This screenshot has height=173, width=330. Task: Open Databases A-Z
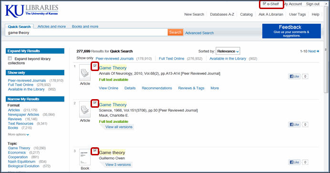pyautogui.click(x=222, y=14)
